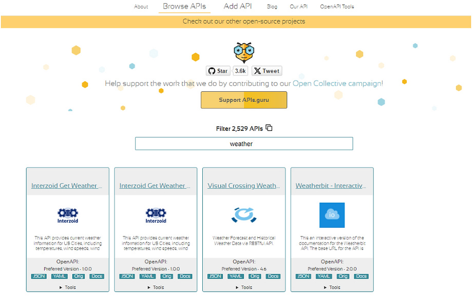Download YAML for second Interzoid card
The height and width of the screenshot is (299, 475).
[147, 276]
